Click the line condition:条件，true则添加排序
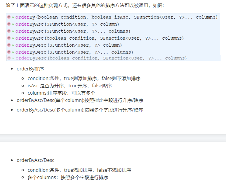 [x=84, y=78]
